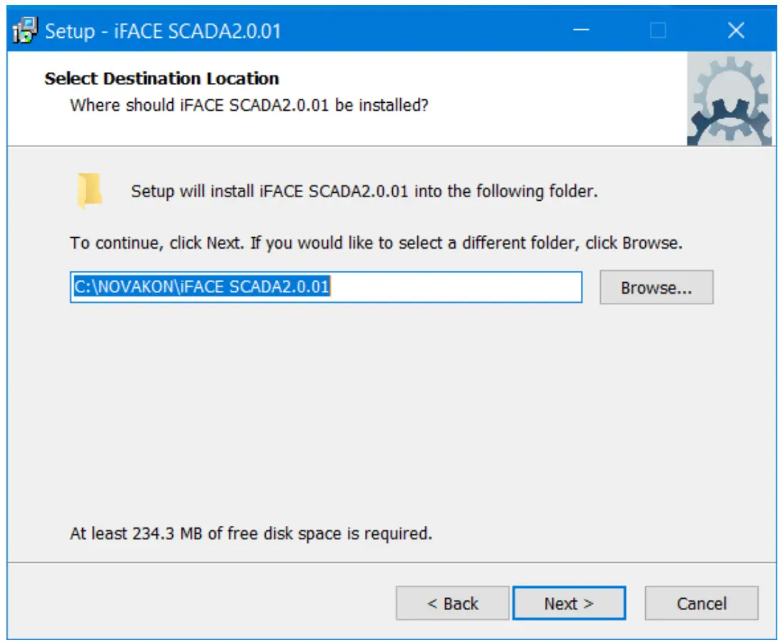Go to the next step with Next >

tap(569, 604)
